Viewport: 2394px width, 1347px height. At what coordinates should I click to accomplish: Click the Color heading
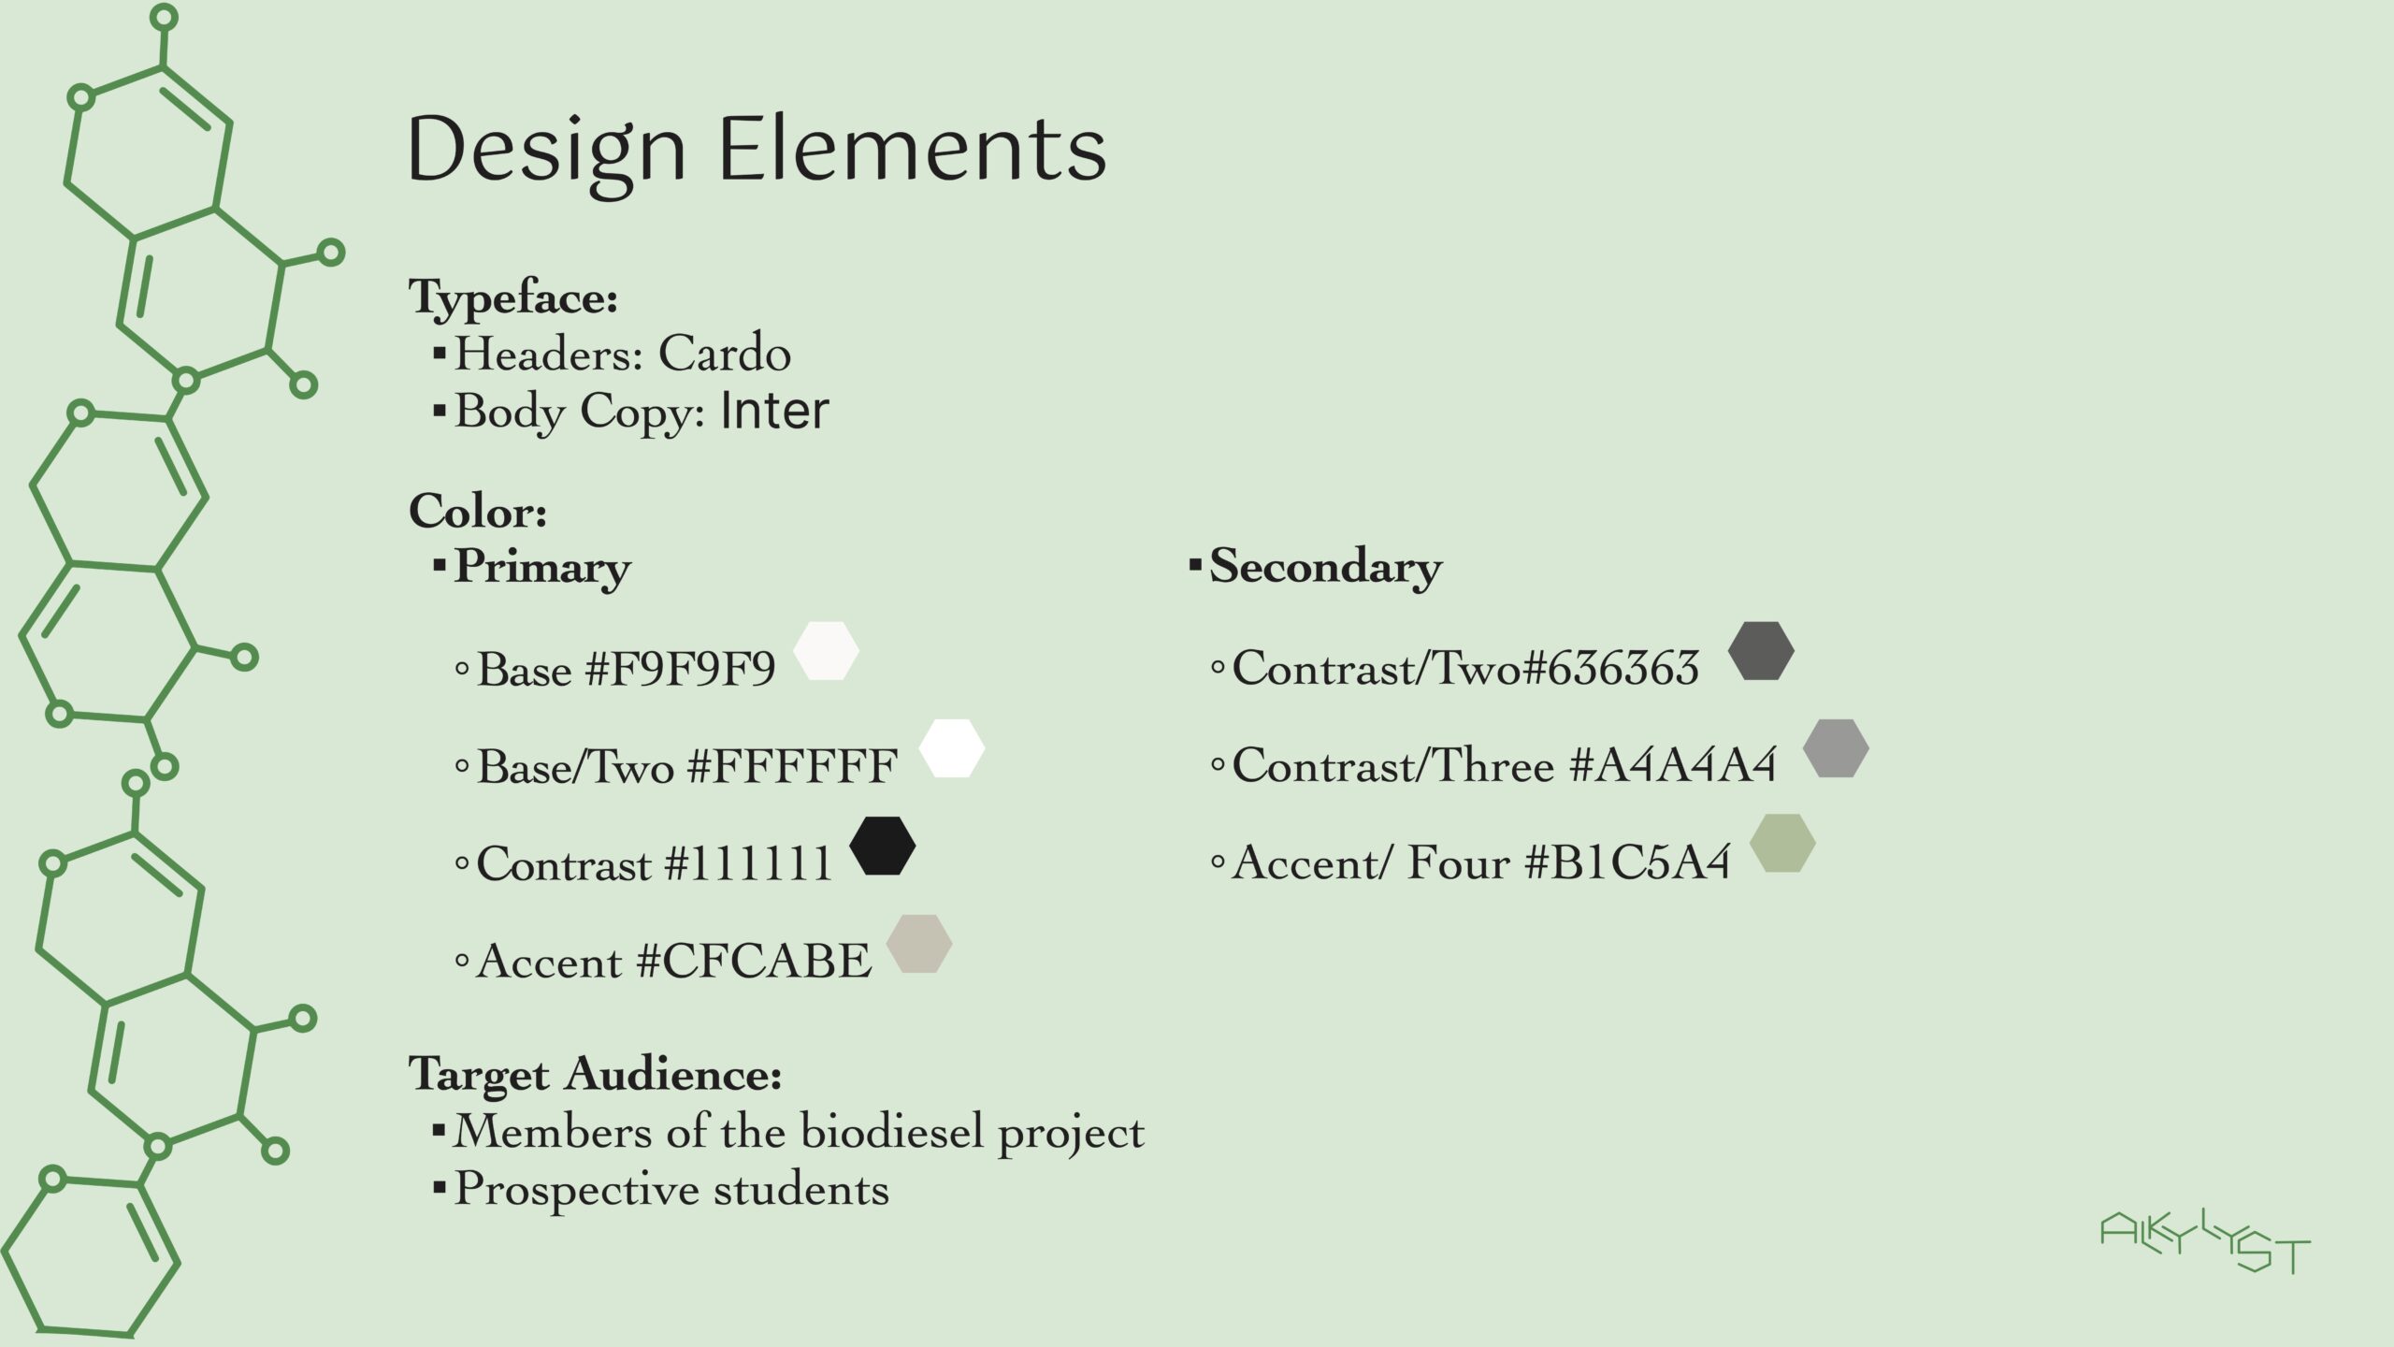(x=478, y=511)
